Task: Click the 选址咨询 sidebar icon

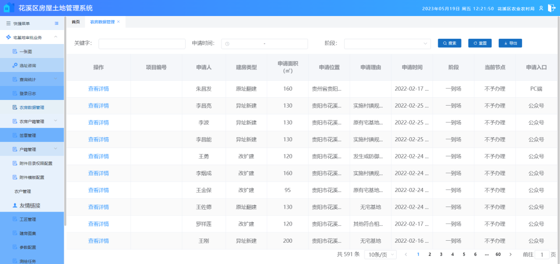Action: [15, 65]
